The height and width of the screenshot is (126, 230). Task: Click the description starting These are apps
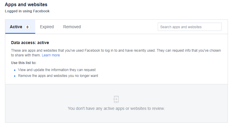click(x=116, y=53)
